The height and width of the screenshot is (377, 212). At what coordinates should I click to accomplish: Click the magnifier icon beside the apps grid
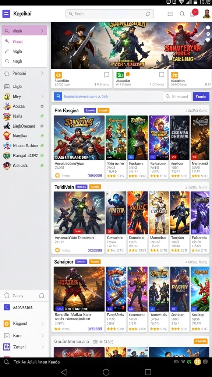(x=183, y=14)
